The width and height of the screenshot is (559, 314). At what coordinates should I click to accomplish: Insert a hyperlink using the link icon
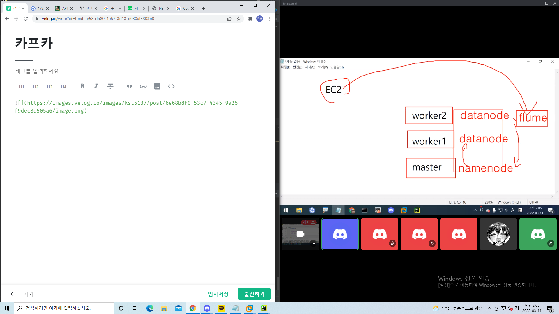pos(143,86)
